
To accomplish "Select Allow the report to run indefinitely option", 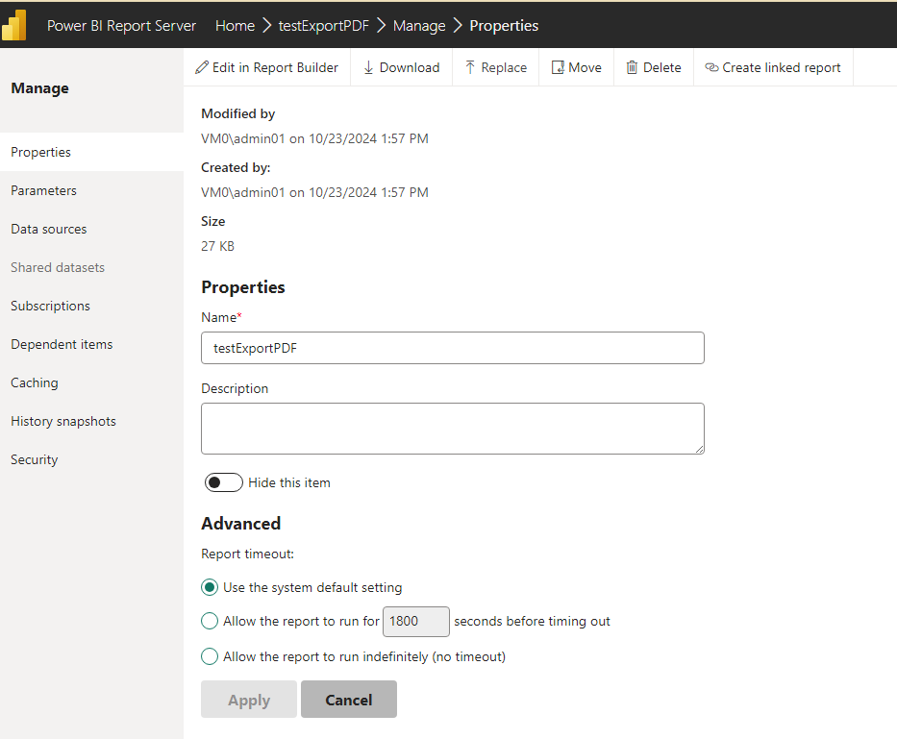I will tap(210, 656).
